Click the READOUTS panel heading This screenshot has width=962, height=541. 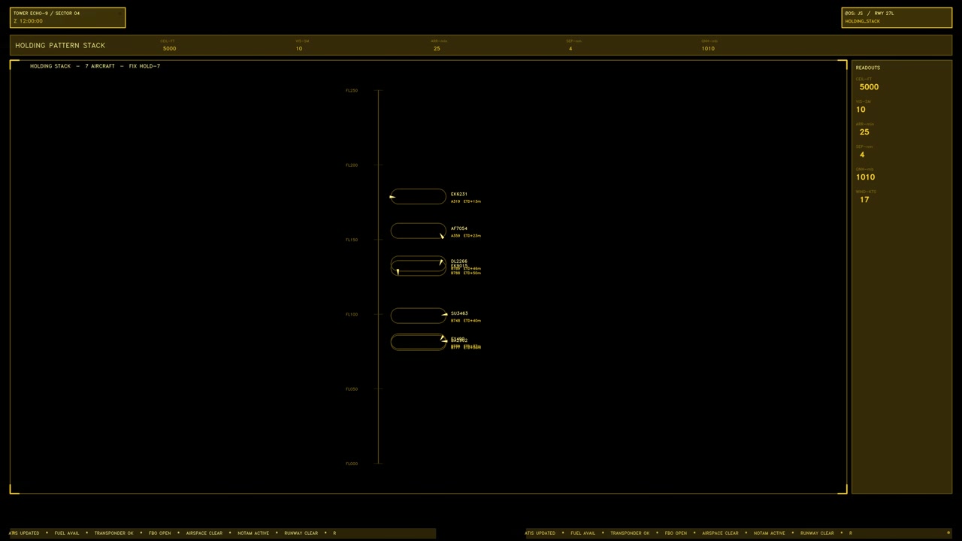(868, 68)
